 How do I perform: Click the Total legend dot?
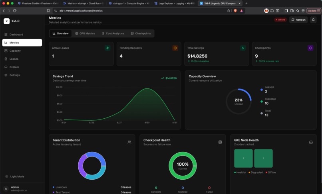261,113
